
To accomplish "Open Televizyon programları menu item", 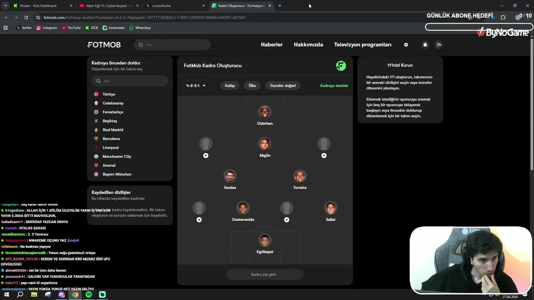I will 363,45.
